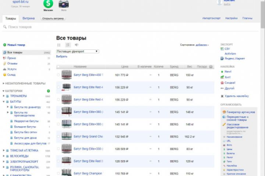Click the search magnifier icon

5,27
